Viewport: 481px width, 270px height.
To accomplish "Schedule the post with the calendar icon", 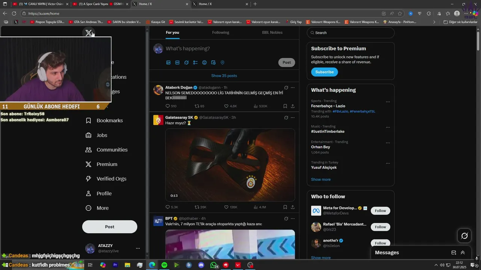I will 213,63.
